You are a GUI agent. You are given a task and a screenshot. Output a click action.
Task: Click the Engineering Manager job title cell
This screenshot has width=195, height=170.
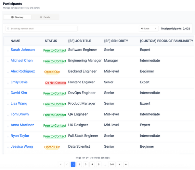(85, 61)
